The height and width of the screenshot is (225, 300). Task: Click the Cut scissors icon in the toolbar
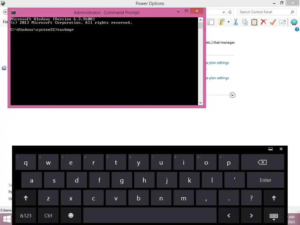(x=236, y=22)
